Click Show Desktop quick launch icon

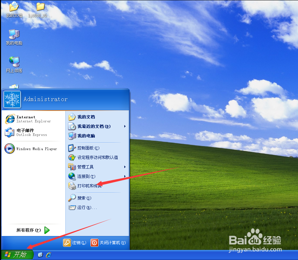point(40,255)
